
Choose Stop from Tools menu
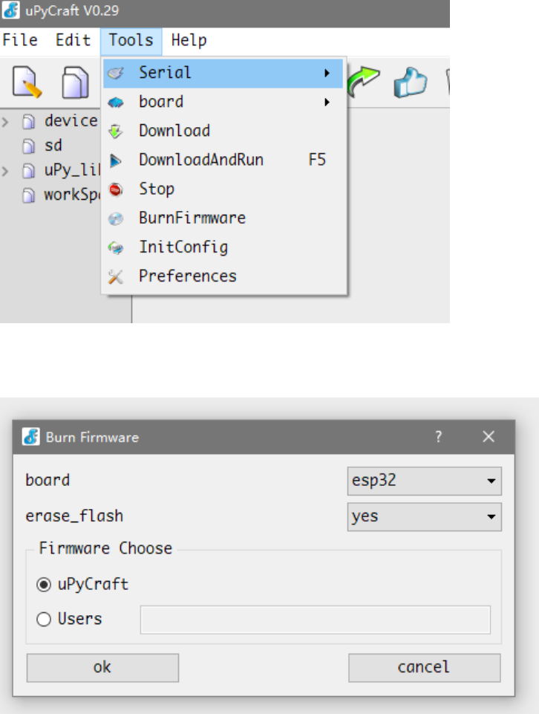coord(223,189)
